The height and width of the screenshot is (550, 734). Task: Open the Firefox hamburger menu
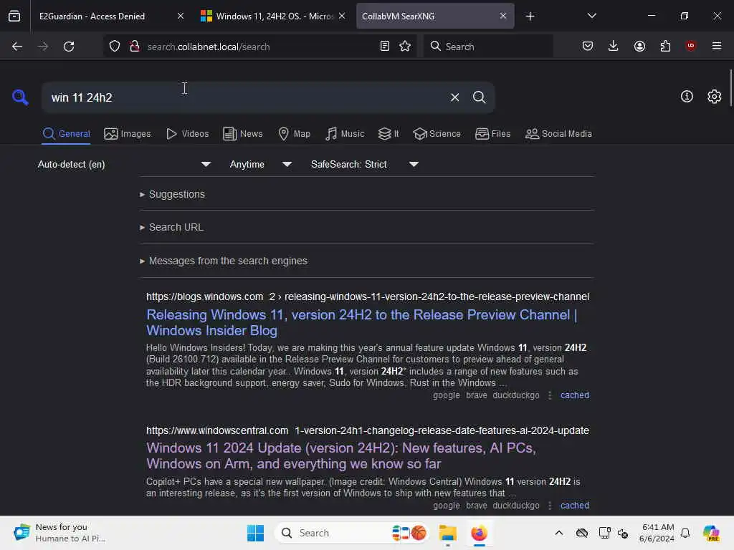click(717, 46)
